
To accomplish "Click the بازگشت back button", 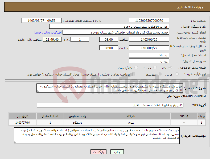I will click(x=98, y=152).
